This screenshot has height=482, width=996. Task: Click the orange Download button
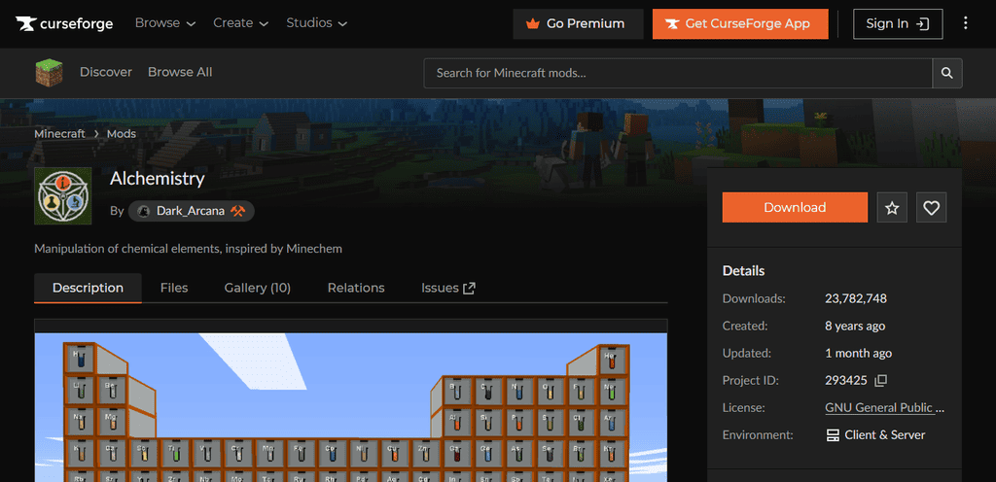(x=795, y=207)
